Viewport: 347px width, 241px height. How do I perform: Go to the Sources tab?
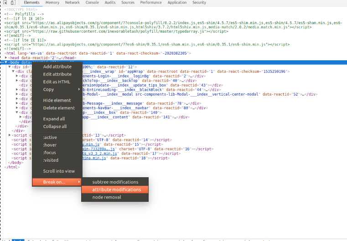click(128, 3)
